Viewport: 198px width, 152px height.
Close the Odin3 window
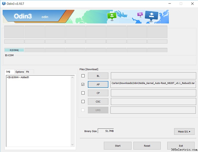(192, 4)
